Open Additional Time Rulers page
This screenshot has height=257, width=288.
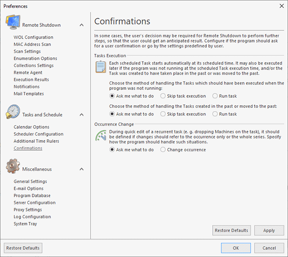tap(36, 141)
